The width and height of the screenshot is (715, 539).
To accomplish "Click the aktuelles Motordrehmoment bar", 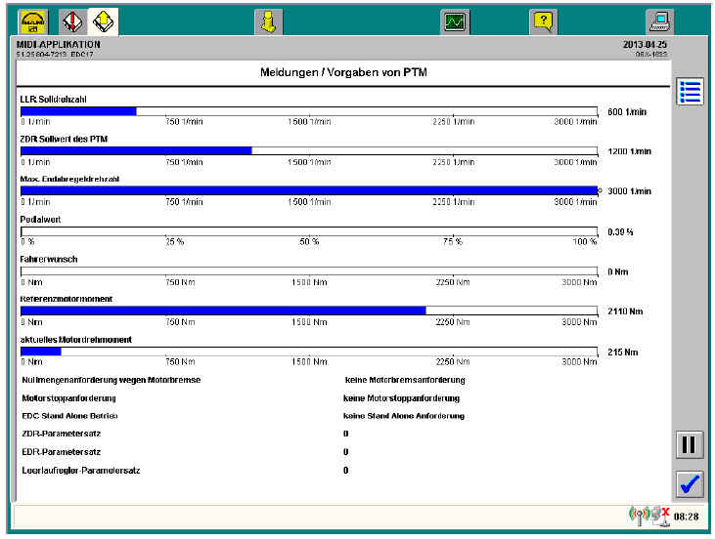I will [41, 351].
